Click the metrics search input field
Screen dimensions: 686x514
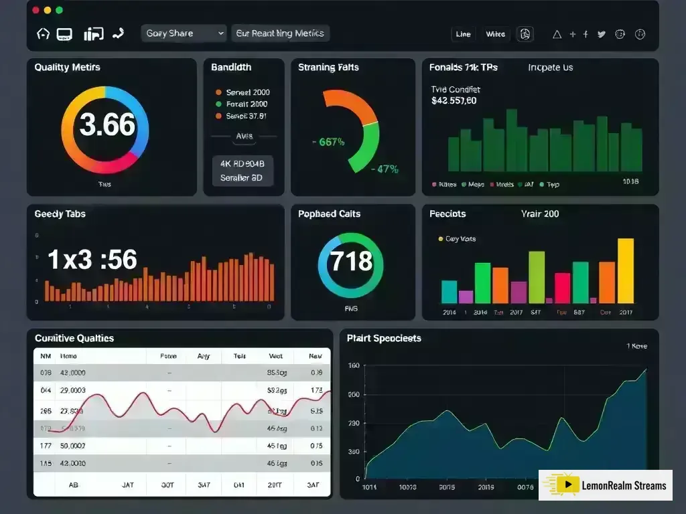280,33
